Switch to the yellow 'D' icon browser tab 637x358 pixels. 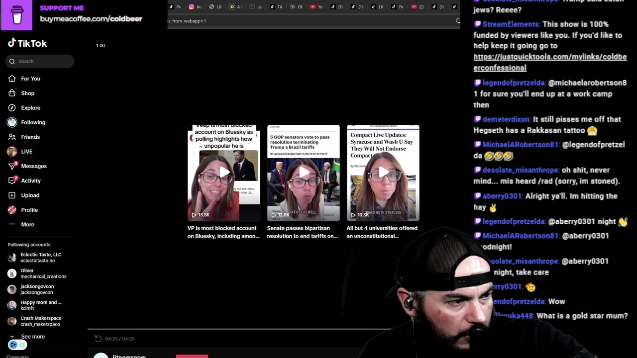coord(235,7)
